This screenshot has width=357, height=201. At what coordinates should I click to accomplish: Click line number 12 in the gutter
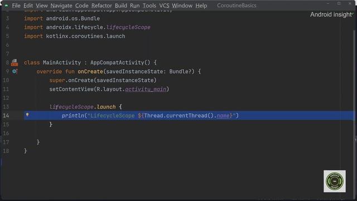pyautogui.click(x=6, y=98)
